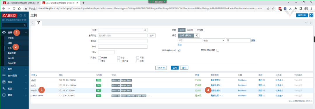Reload the page
Screen dimensions: 315x109
[14, 9]
